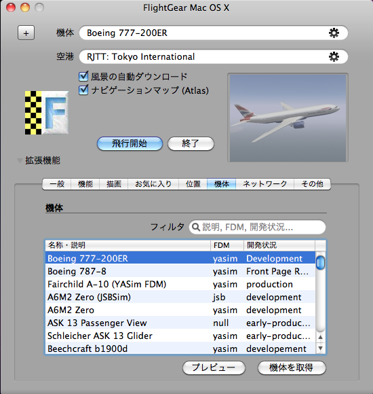This screenshot has width=373, height=394.
Task: Click the 'developement' status cell
Action: 276,348
